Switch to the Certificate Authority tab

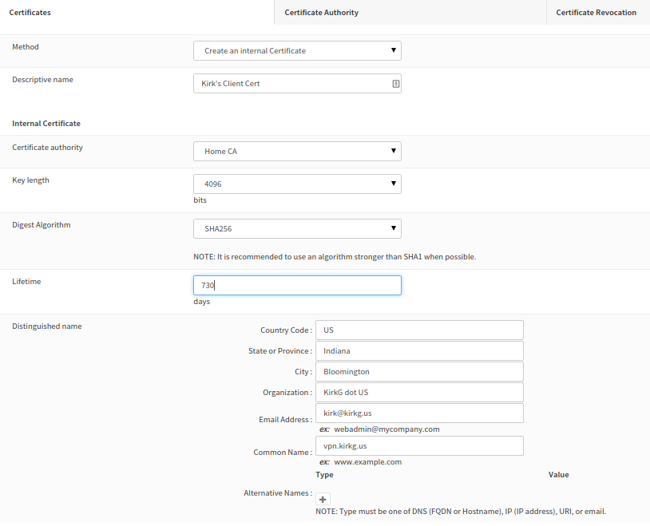pyautogui.click(x=321, y=13)
